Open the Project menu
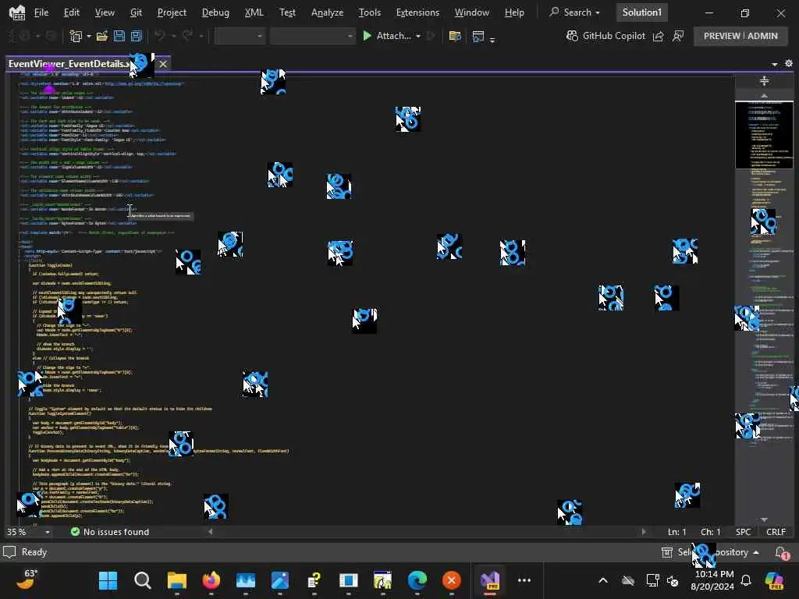This screenshot has height=599, width=799. click(172, 12)
